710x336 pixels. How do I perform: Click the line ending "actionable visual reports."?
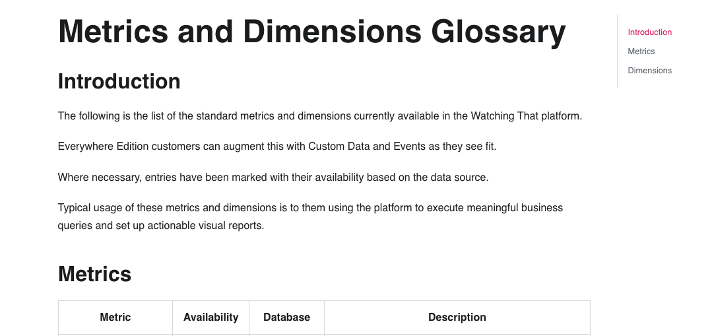coord(161,226)
